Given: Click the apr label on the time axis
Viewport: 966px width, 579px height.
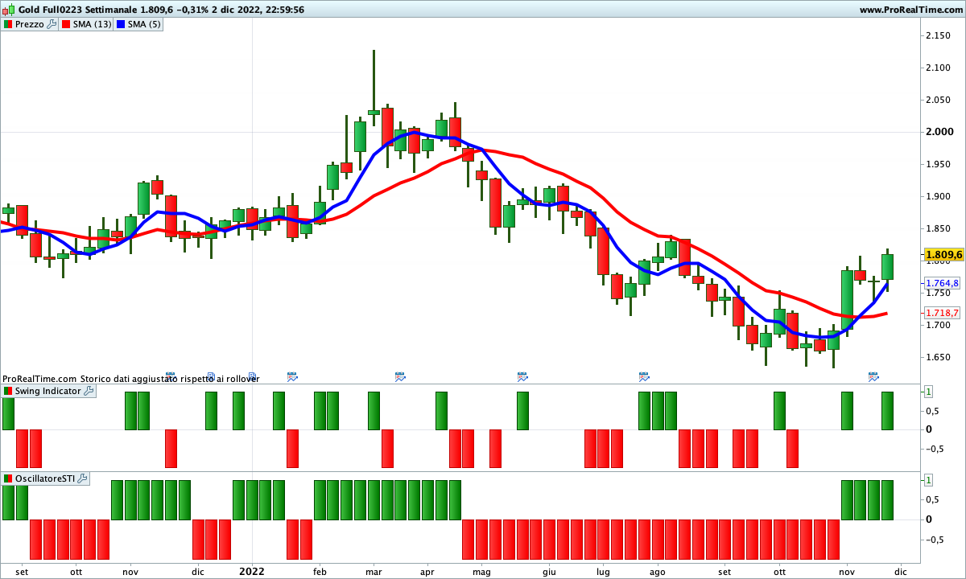Looking at the screenshot, I should pyautogui.click(x=427, y=572).
